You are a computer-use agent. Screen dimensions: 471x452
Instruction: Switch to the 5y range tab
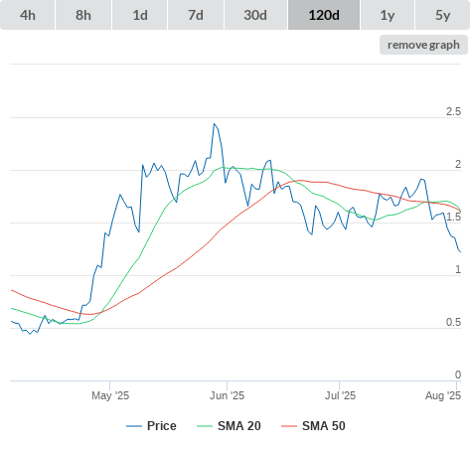tap(443, 15)
